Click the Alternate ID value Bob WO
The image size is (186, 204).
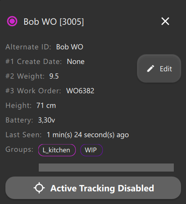click(x=69, y=47)
